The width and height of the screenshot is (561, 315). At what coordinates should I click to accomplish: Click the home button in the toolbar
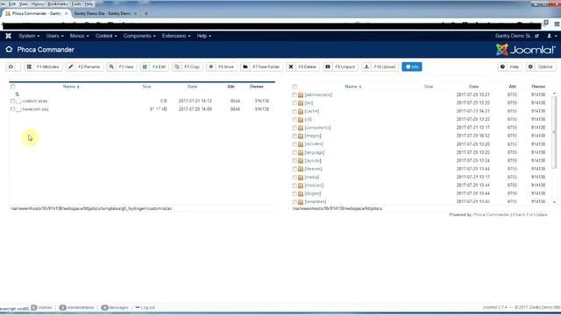point(13,66)
